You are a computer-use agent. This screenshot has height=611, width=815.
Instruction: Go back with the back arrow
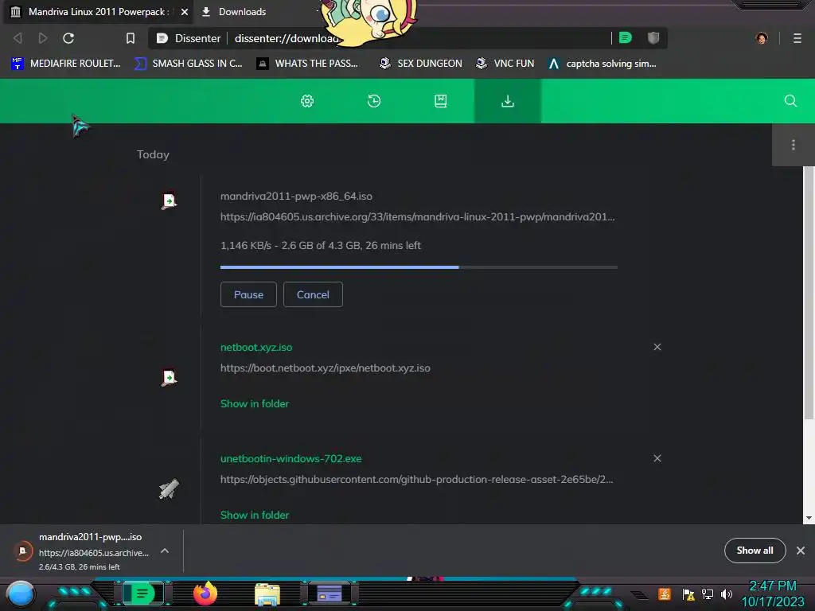(x=18, y=38)
